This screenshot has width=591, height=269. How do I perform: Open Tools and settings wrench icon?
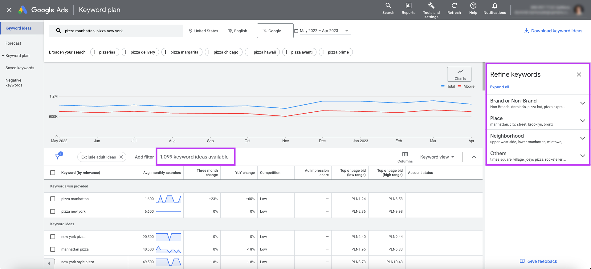[x=431, y=6]
